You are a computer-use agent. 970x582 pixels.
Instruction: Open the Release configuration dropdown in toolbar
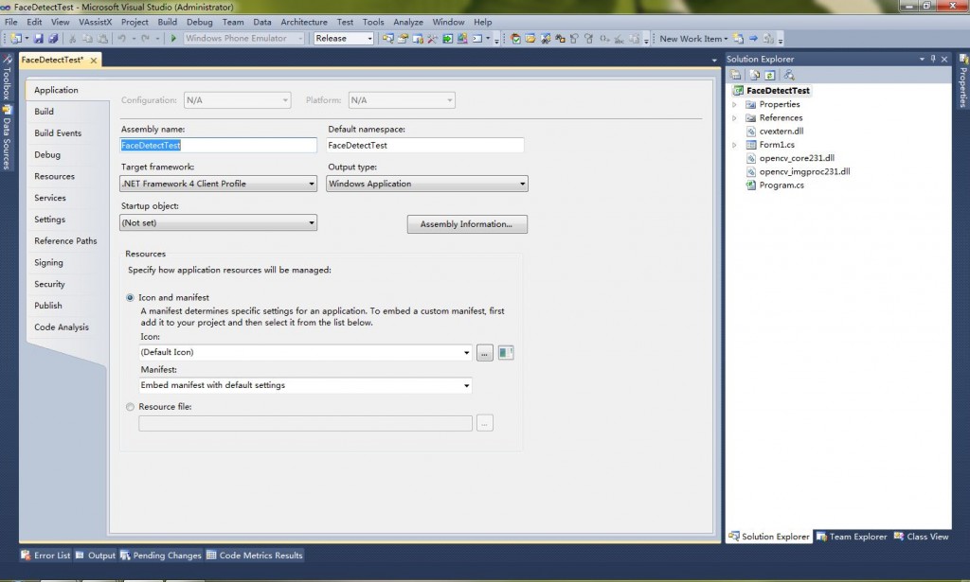click(x=344, y=38)
